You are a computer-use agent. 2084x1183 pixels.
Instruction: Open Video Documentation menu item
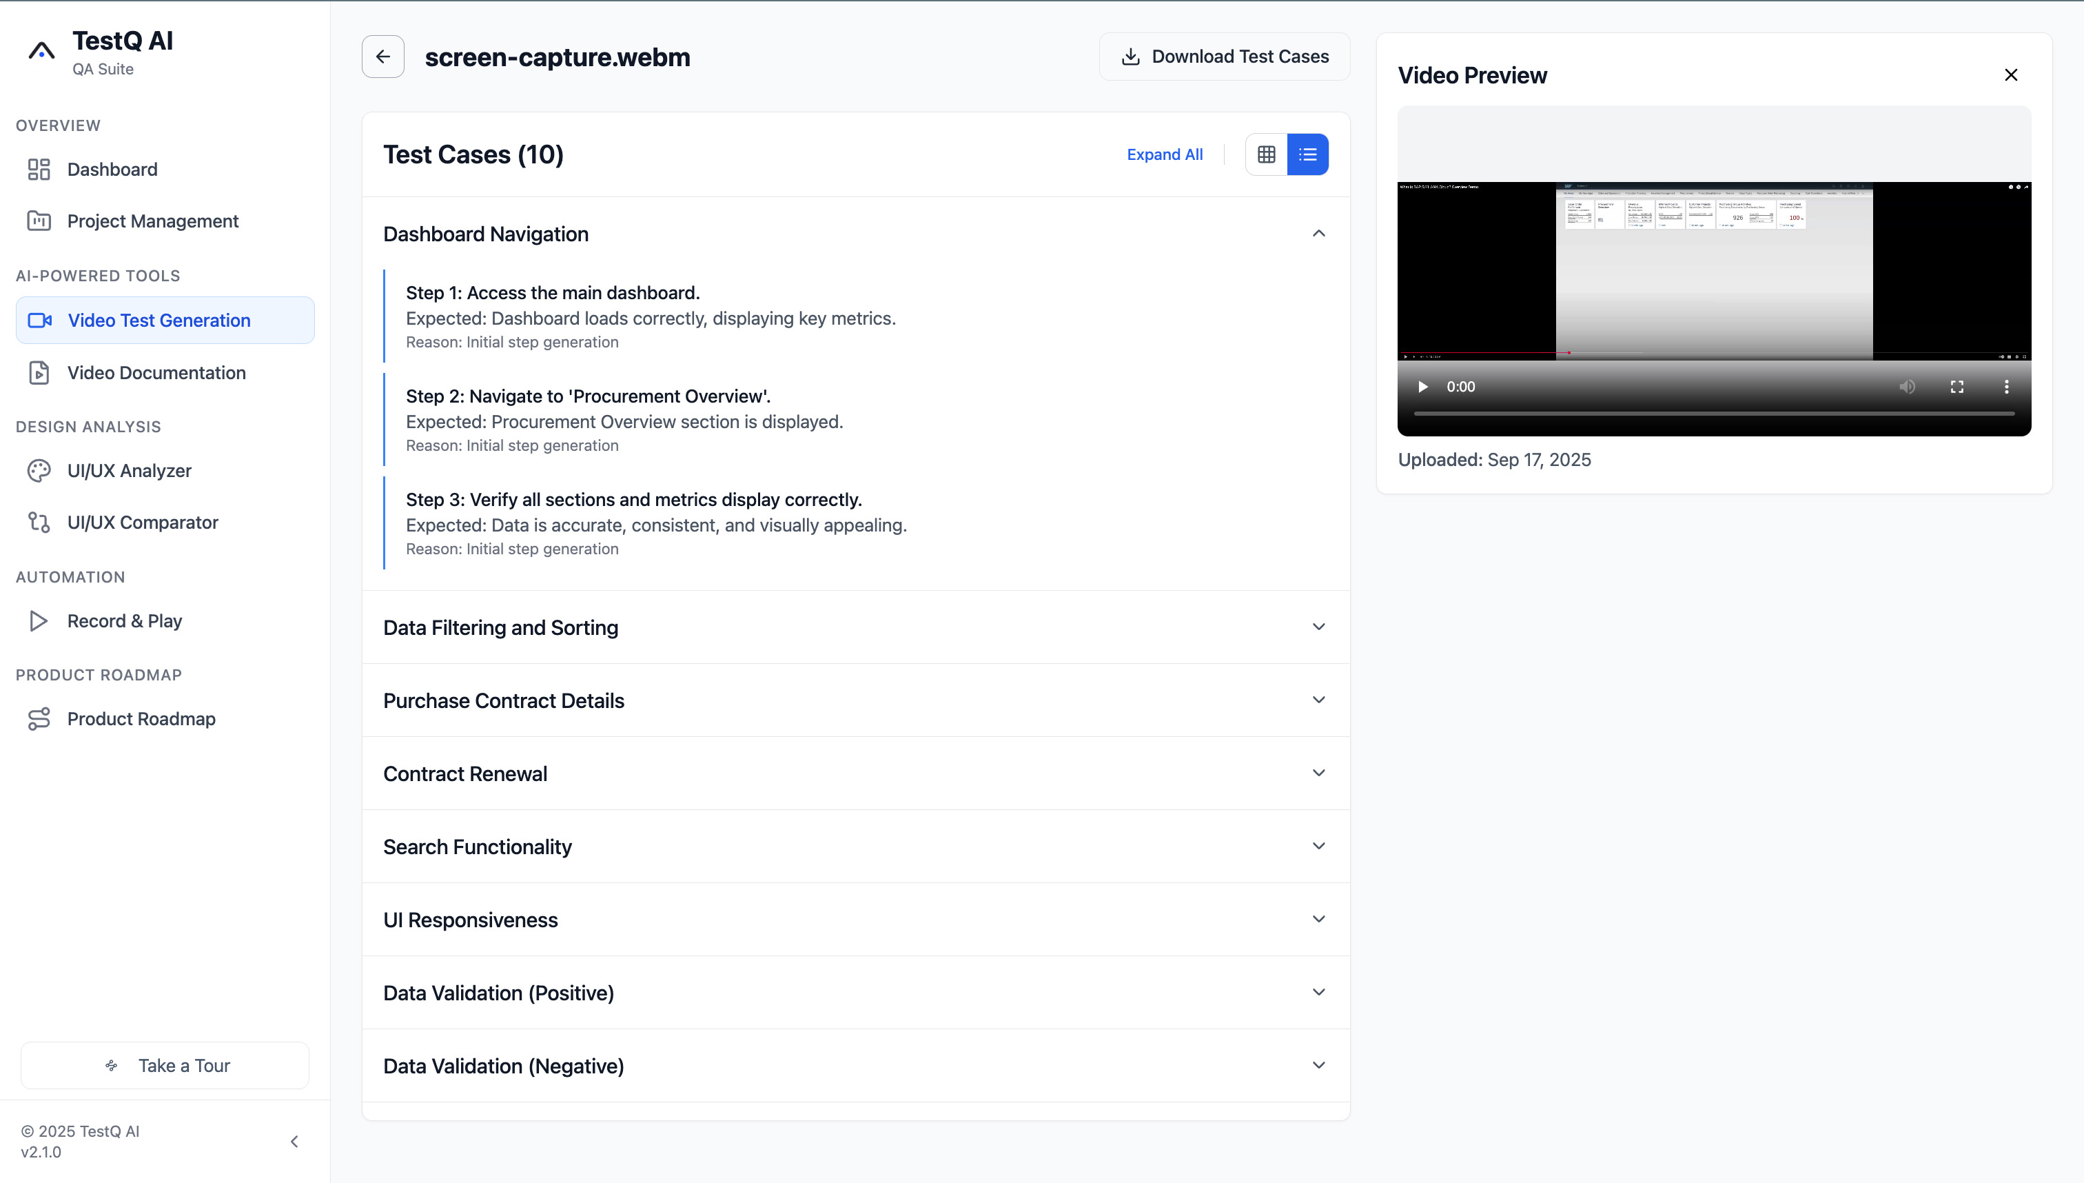coord(156,373)
